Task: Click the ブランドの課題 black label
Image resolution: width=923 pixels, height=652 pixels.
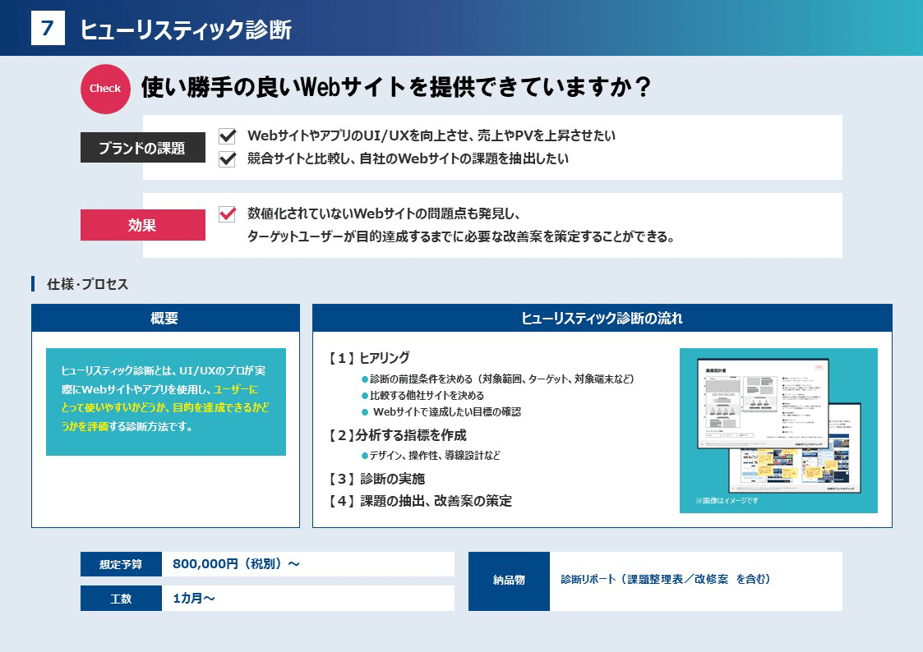Action: pyautogui.click(x=142, y=149)
